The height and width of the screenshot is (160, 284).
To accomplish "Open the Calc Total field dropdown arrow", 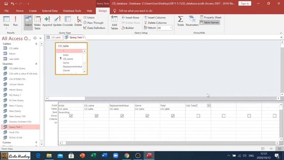I will [209, 105].
